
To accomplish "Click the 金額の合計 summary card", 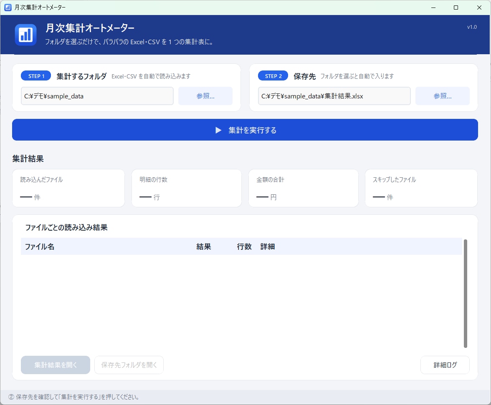I will coord(304,188).
